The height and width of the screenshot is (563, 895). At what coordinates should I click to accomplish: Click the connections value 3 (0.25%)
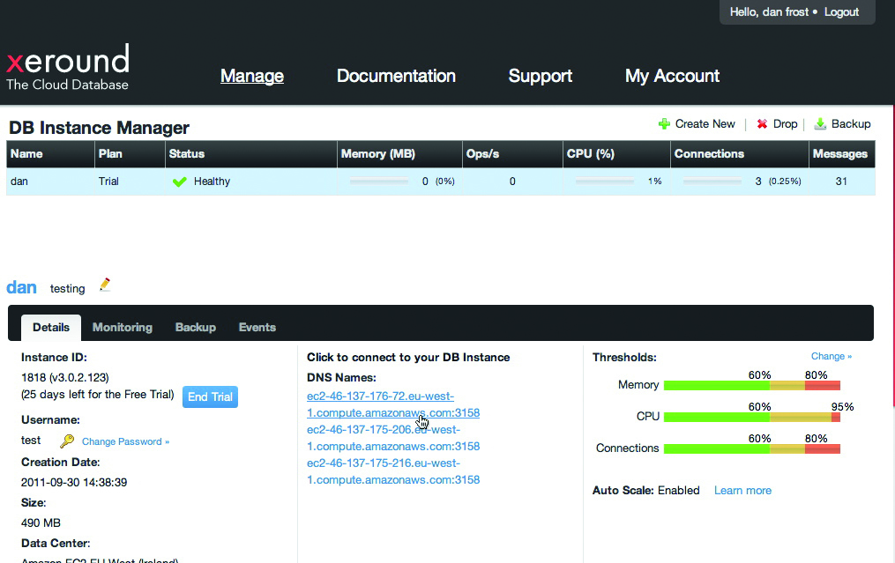pos(778,181)
